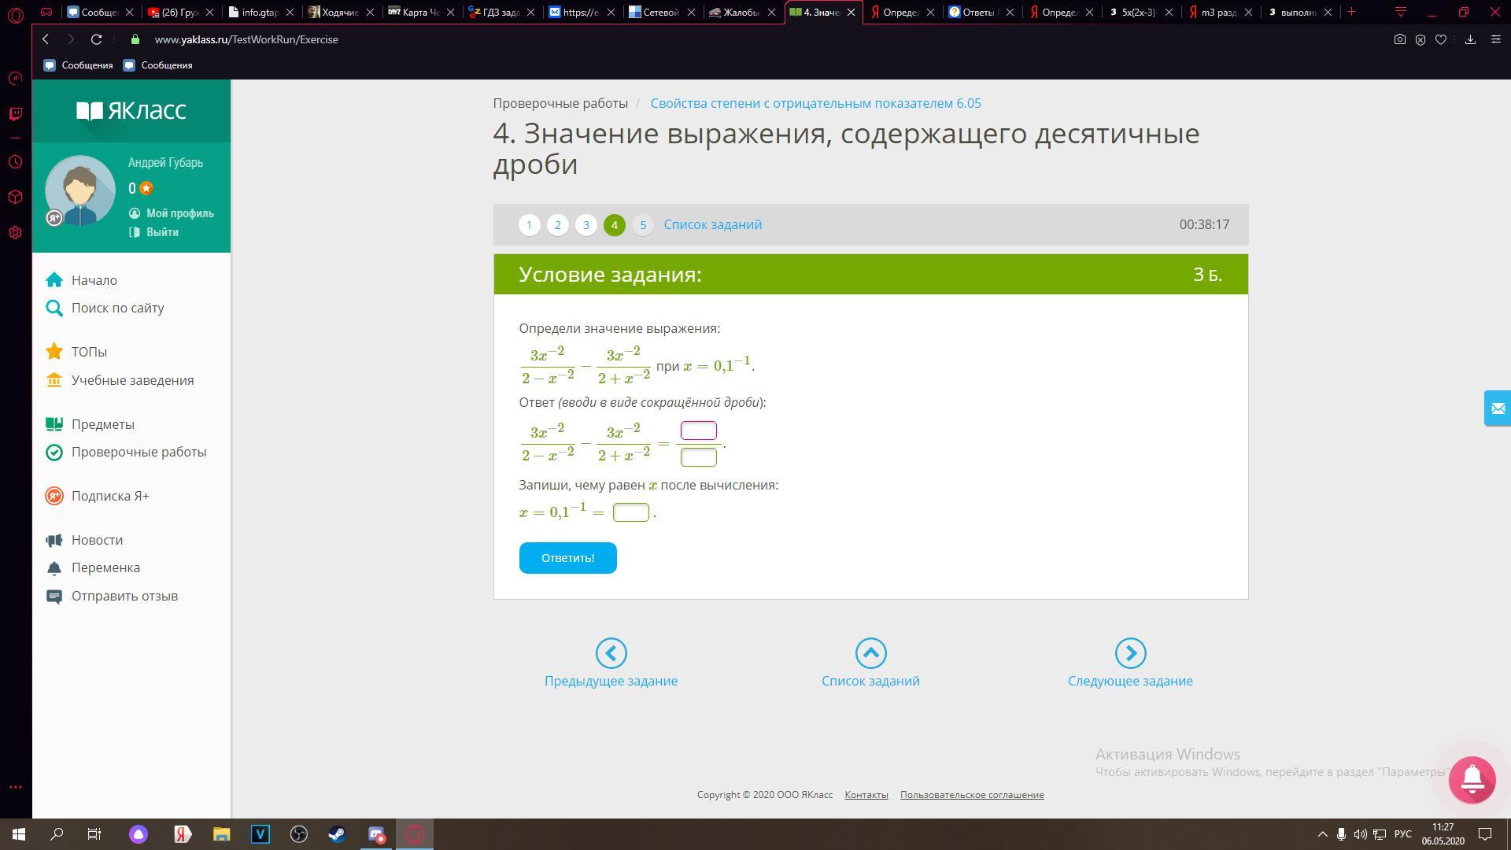Viewport: 1511px width, 850px height.
Task: Open Steam from the taskbar
Action: 337,834
